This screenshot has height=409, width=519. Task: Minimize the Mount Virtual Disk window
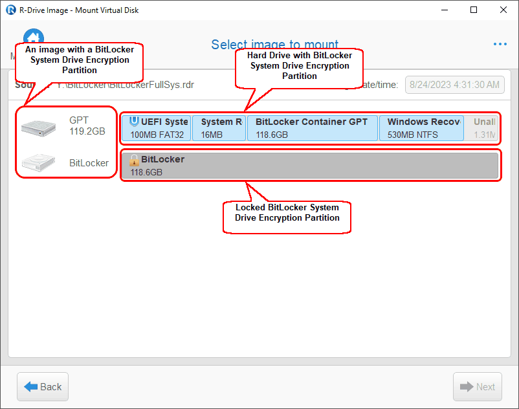tap(445, 10)
